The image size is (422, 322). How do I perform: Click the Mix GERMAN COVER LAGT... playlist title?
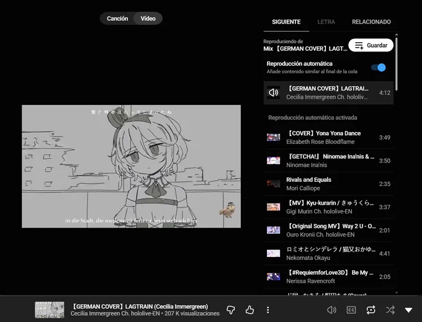(305, 49)
